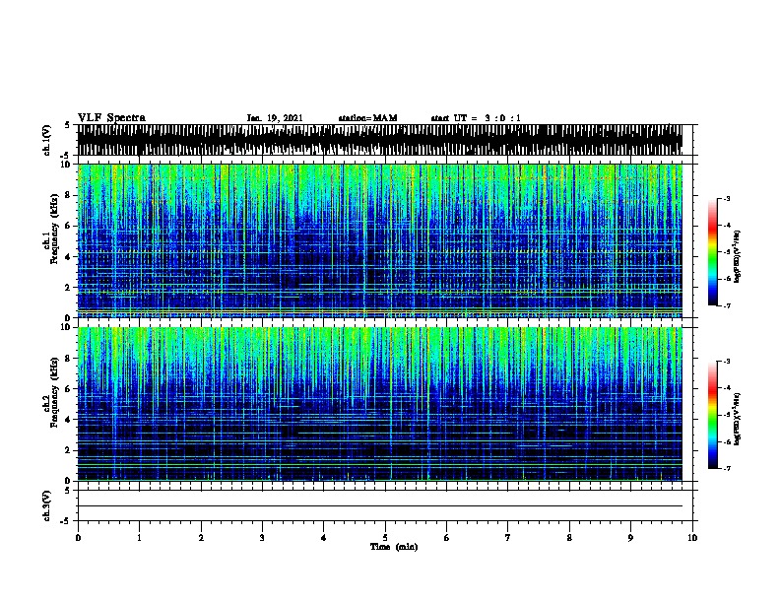
Task: Click the '5' tick on the time axis
Action: (x=385, y=538)
